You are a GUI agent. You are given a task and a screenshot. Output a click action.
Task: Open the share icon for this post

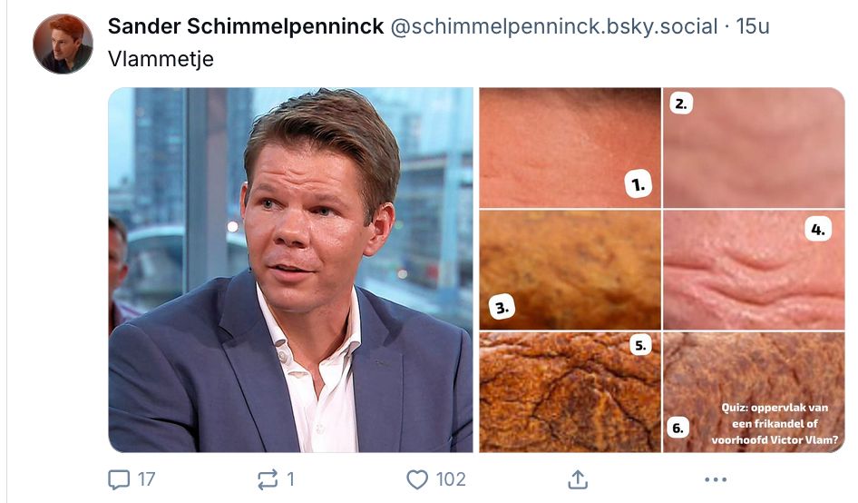[576, 478]
